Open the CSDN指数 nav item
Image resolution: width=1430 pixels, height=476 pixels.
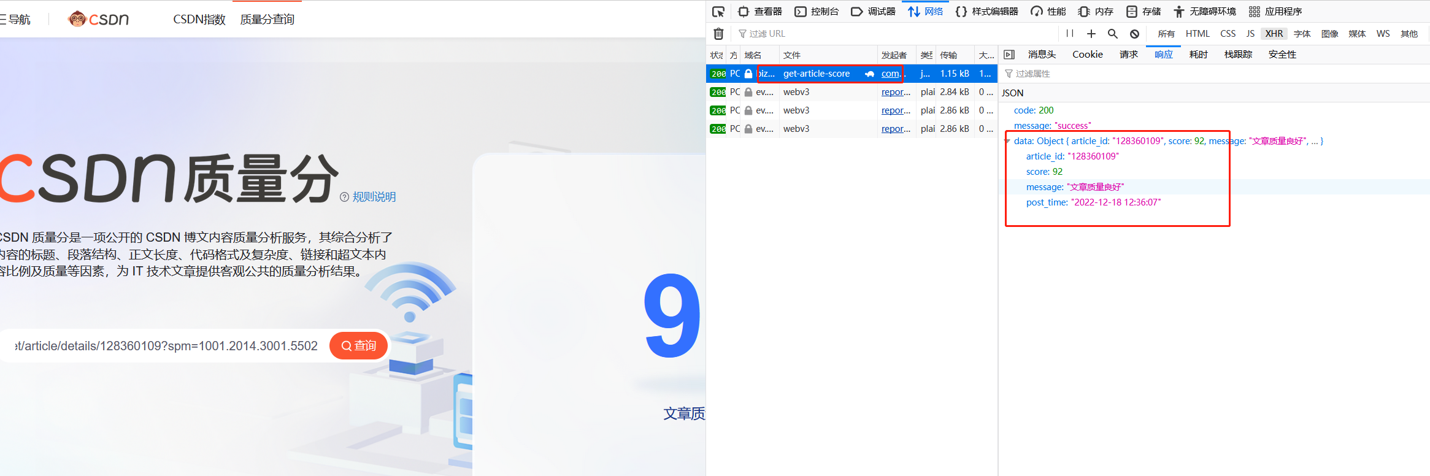point(199,20)
